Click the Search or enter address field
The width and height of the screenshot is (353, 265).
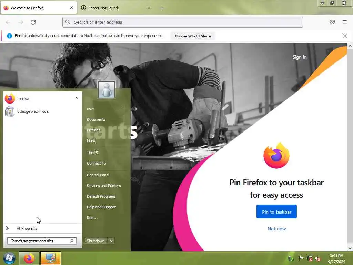[183, 22]
